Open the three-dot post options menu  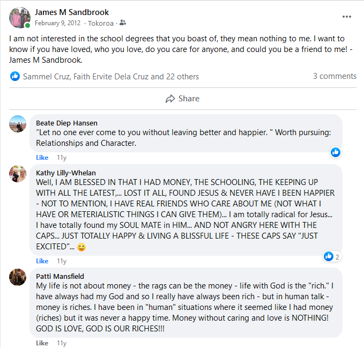[347, 17]
